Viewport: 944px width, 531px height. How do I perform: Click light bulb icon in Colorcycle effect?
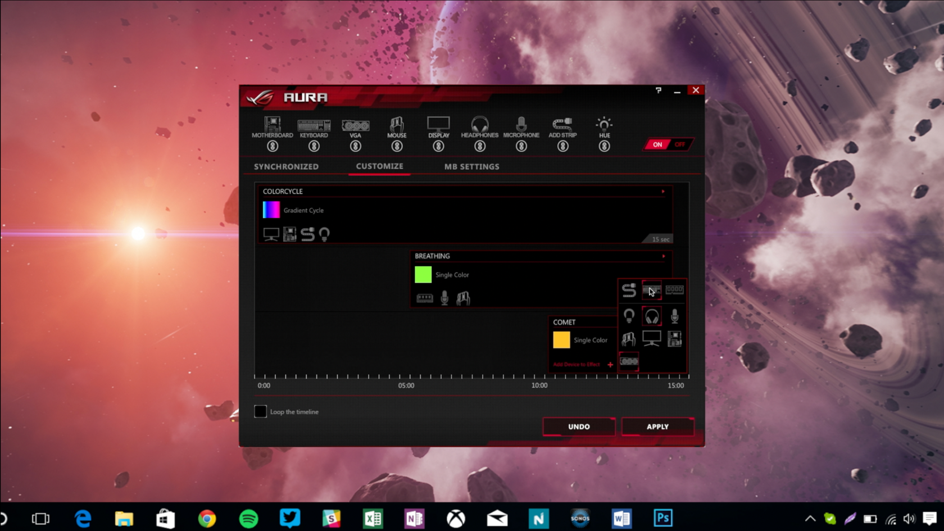pyautogui.click(x=324, y=234)
